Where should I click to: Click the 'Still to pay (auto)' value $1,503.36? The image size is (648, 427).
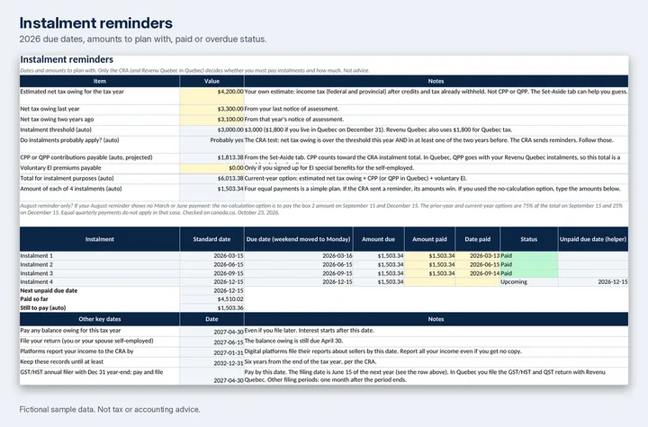click(212, 308)
